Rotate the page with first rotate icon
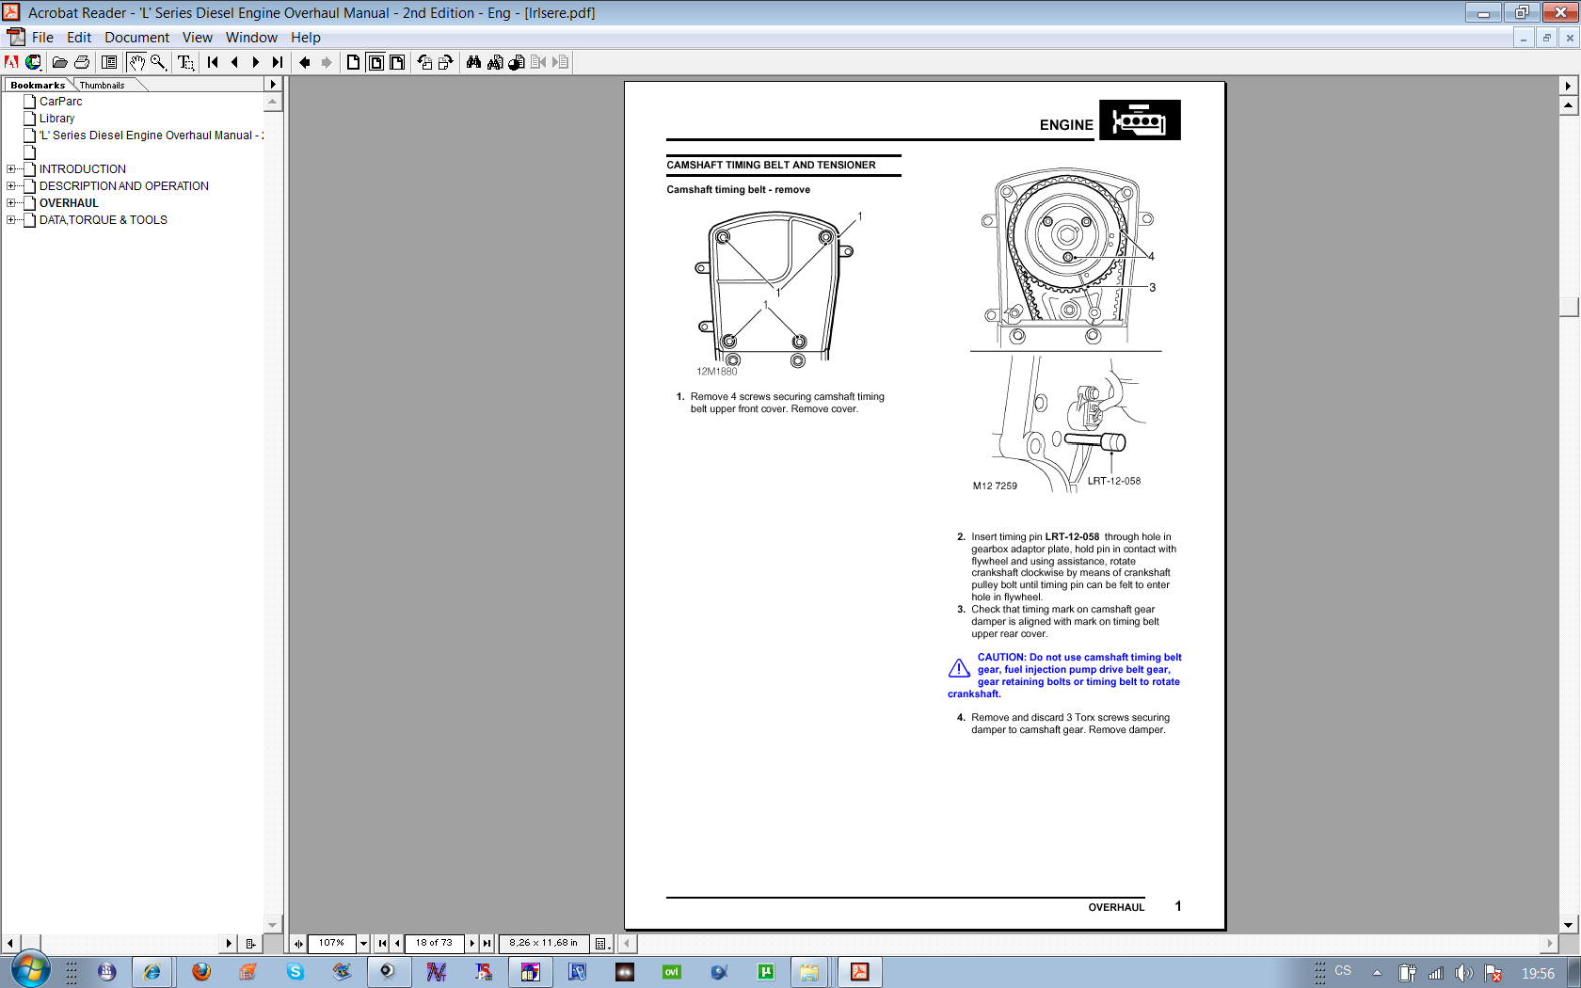The width and height of the screenshot is (1581, 988). click(x=424, y=62)
